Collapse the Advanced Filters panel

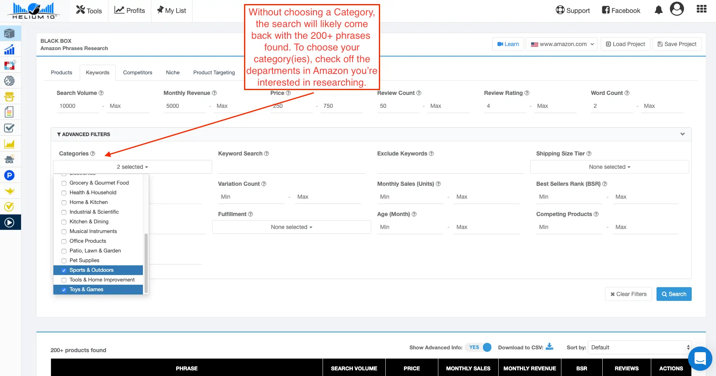tap(682, 134)
